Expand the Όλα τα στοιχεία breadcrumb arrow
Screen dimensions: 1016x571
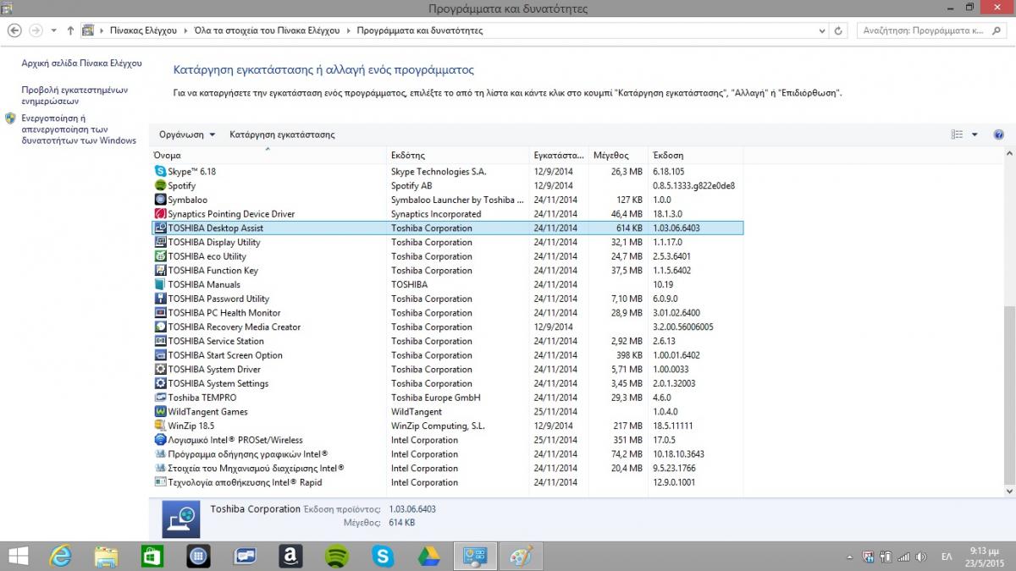click(348, 30)
